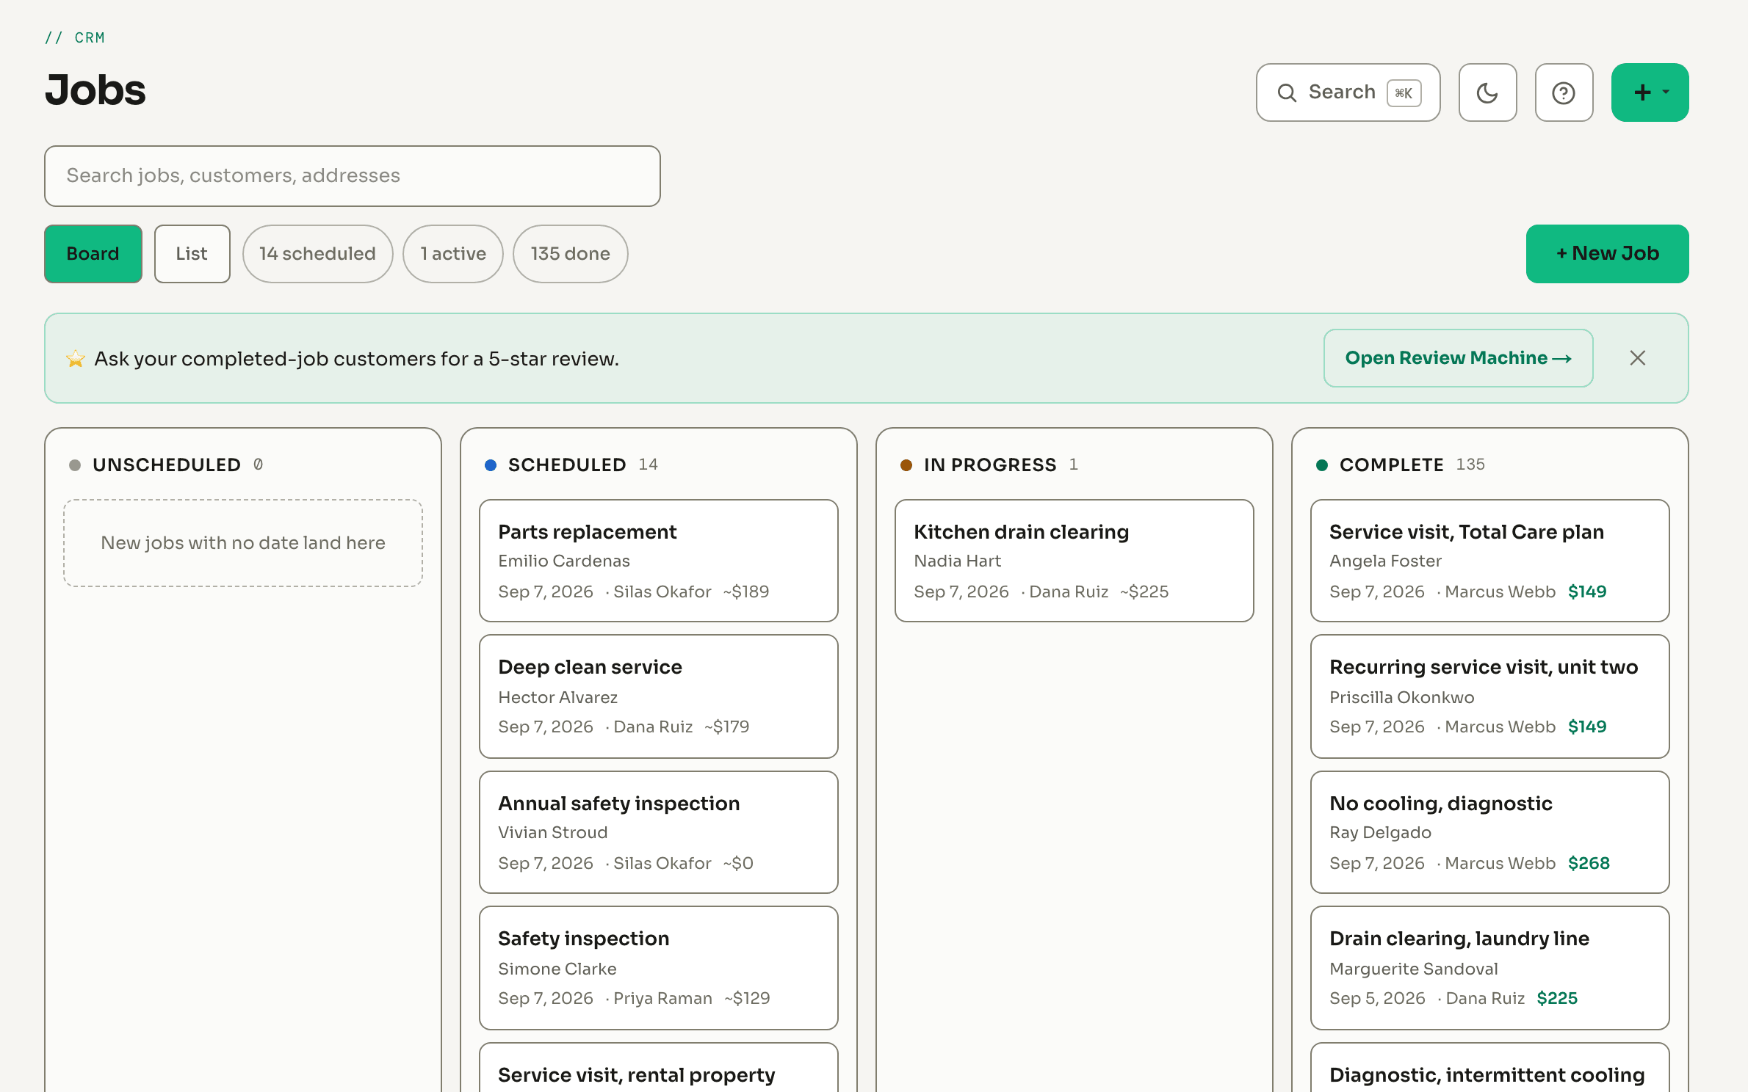Dismiss the review banner with the X
This screenshot has height=1092, width=1748.
click(1638, 358)
